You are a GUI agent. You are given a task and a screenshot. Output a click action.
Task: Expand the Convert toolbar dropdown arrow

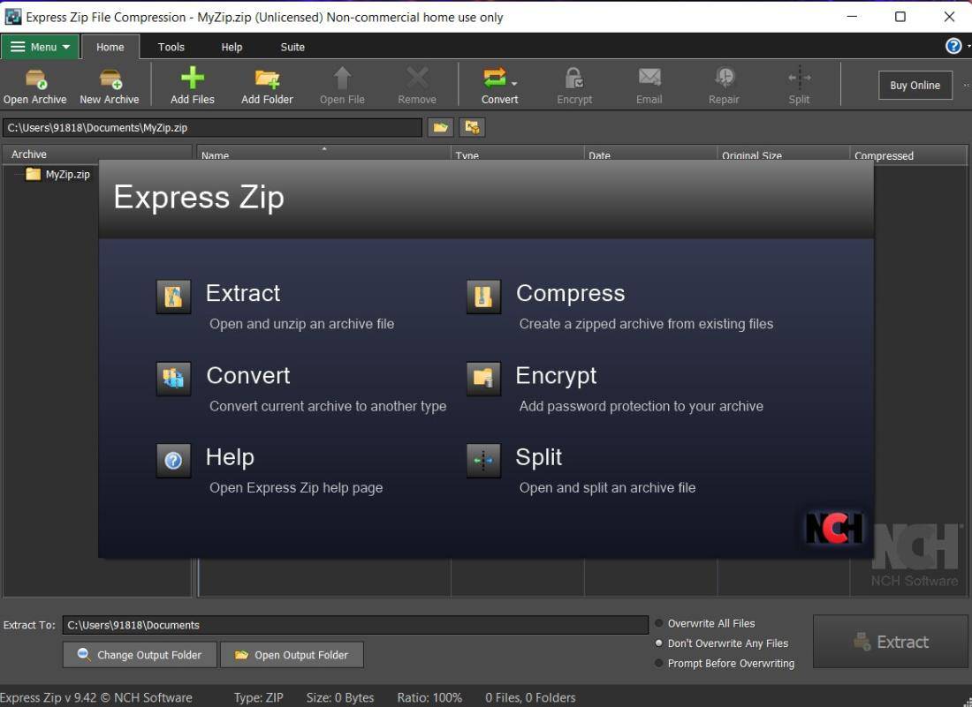(514, 84)
